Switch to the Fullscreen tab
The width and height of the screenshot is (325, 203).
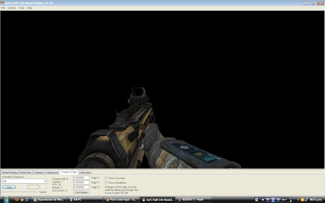[x=85, y=172]
